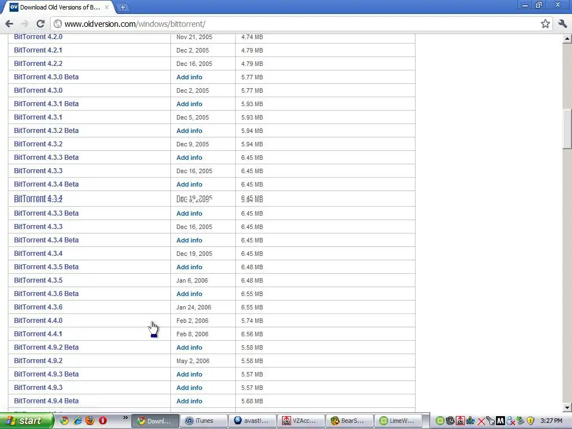572x429 pixels.
Task: Click the Jan 6, 2006 date cell
Action: [x=192, y=280]
